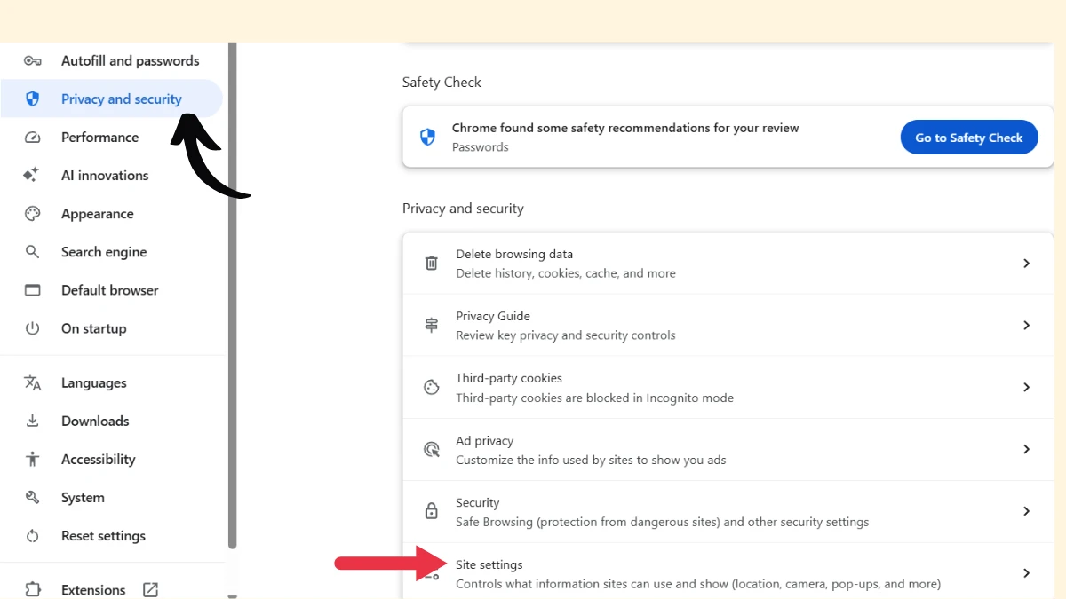Viewport: 1066px width, 599px height.
Task: Open Site settings row
Action: click(x=728, y=571)
